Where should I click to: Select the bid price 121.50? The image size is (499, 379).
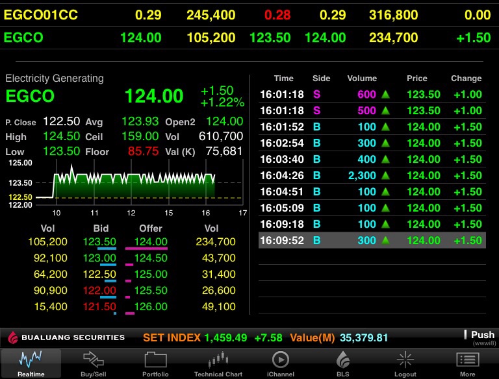coord(99,306)
